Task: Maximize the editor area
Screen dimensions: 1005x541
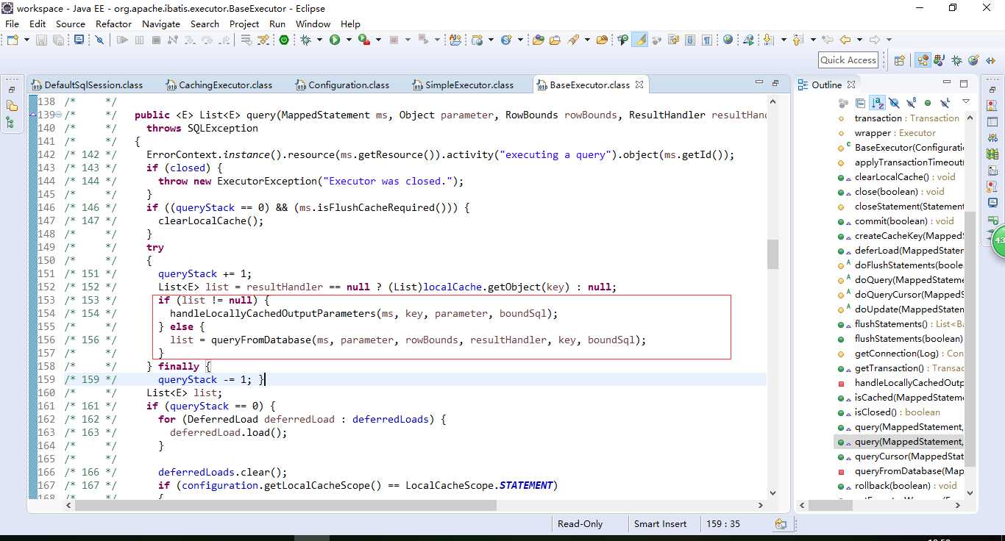Action: pos(775,83)
